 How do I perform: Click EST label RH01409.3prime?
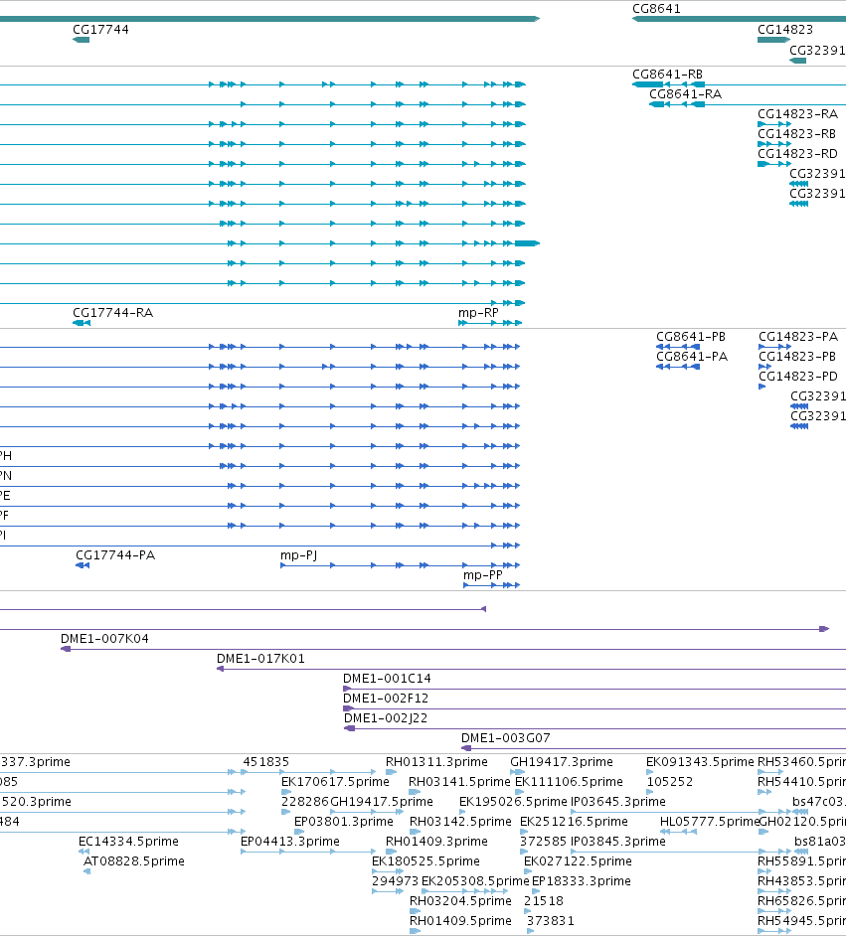[436, 841]
